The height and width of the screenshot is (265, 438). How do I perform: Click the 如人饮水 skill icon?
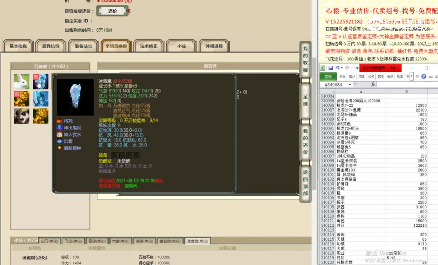point(59,134)
